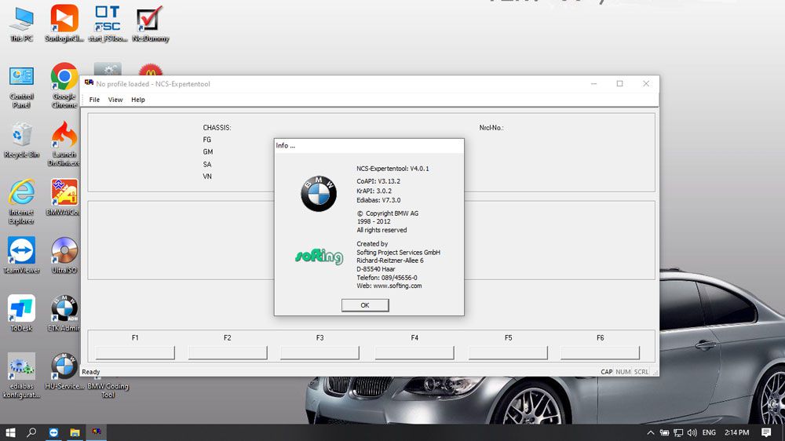
Task: Click the blank button under F4
Action: 414,352
